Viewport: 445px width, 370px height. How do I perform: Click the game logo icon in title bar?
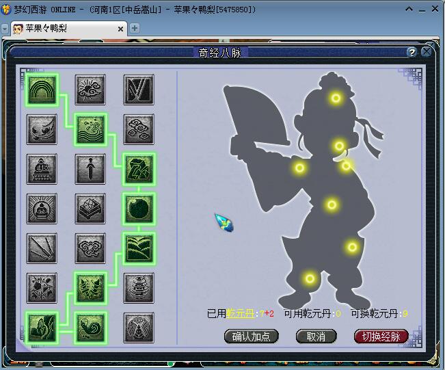click(x=6, y=10)
